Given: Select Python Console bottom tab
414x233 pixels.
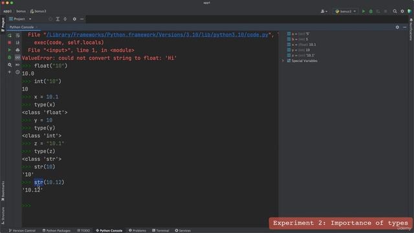Looking at the screenshot, I should coord(109,230).
